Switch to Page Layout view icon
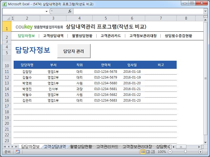210x157 pixels. point(148,152)
